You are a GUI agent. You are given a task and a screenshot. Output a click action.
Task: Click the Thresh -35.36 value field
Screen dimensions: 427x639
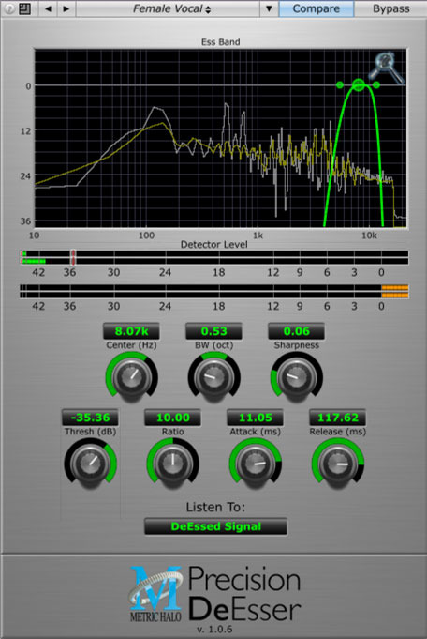click(90, 418)
